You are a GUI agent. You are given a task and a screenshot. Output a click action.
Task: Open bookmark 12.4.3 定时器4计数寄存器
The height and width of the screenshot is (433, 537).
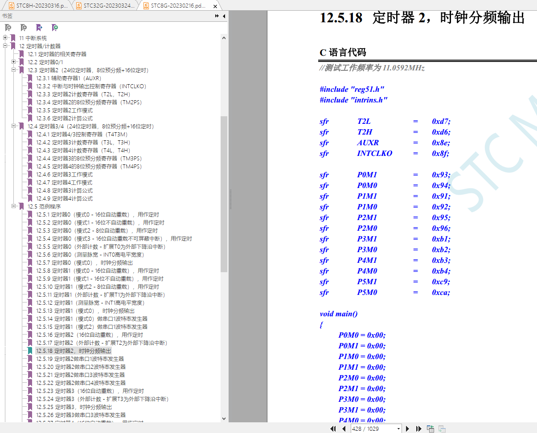(83, 150)
